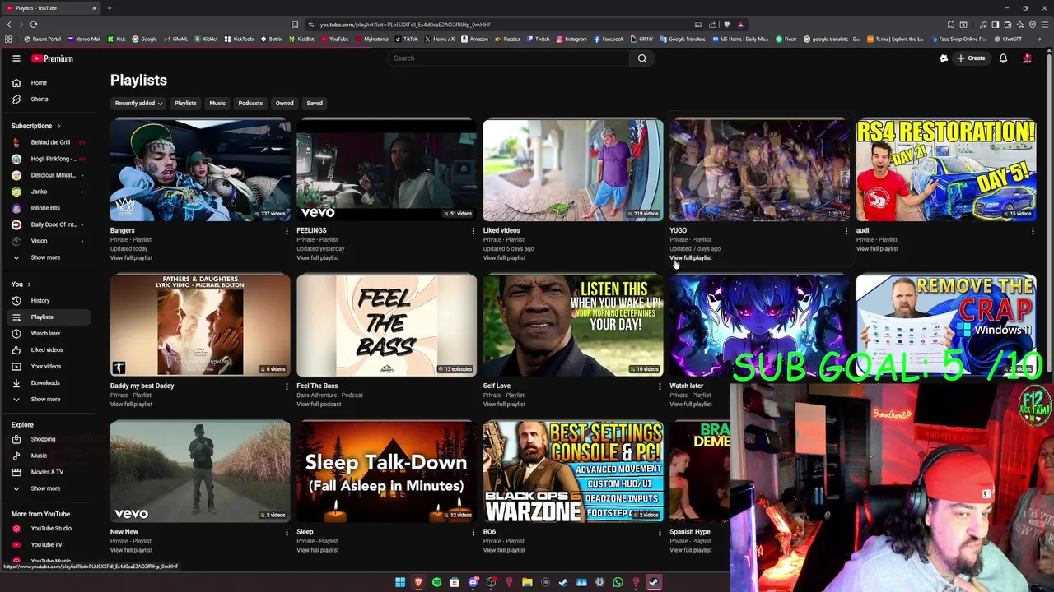Viewport: 1054px width, 592px height.
Task: Open the Twitch bookmark in bookmarks bar
Action: (538, 39)
